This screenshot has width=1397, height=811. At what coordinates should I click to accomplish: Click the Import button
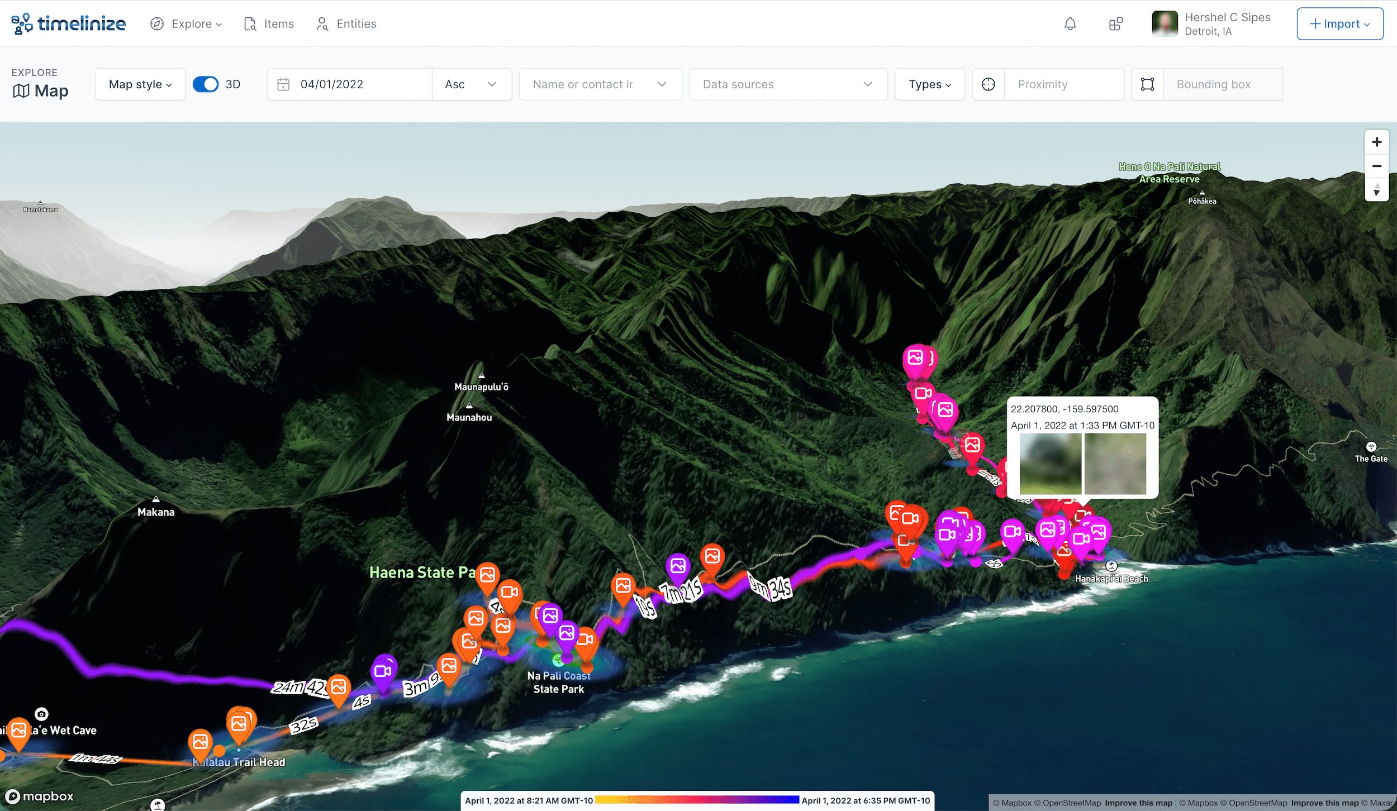(x=1339, y=24)
